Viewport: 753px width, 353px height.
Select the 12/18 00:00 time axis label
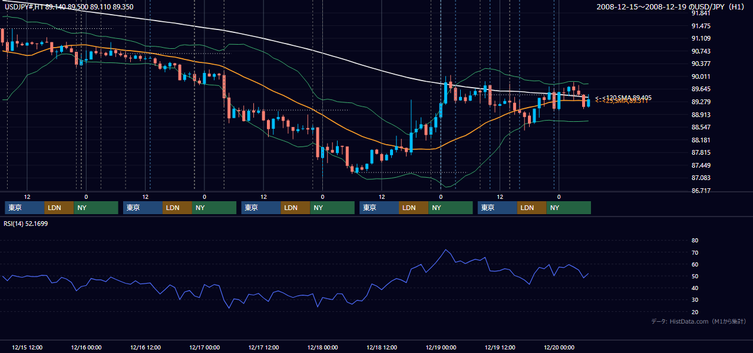point(322,347)
